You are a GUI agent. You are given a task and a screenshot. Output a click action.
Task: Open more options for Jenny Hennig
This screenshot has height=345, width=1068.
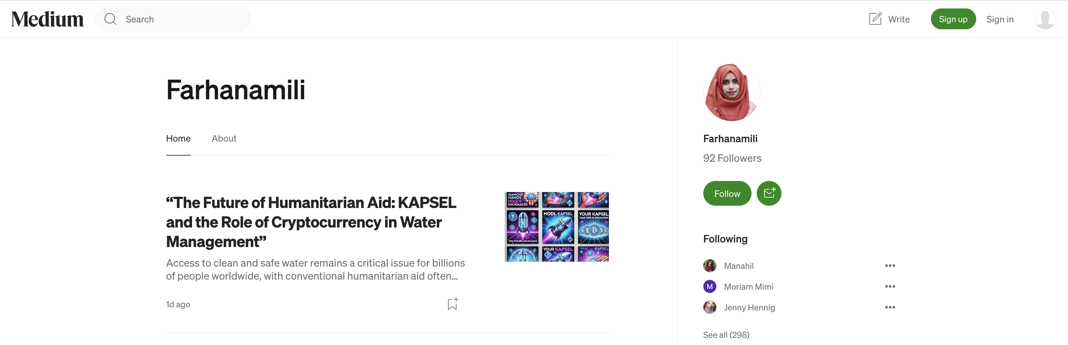[x=890, y=307]
